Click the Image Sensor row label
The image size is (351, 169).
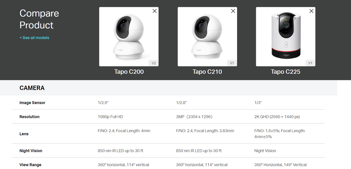(32, 102)
